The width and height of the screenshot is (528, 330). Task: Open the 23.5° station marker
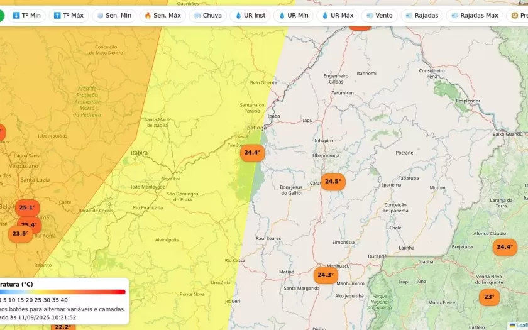[x=20, y=234]
